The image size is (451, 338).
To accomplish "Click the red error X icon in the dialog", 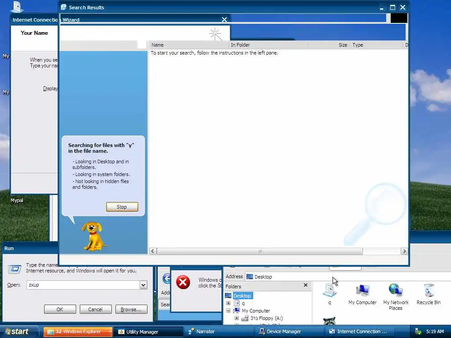I will click(183, 282).
